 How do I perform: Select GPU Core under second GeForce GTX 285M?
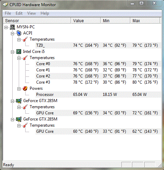click(99, 131)
